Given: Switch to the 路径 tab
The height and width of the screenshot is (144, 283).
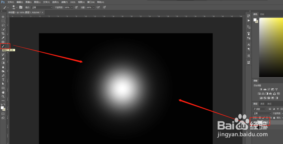Looking at the screenshot, I should coord(269,104).
